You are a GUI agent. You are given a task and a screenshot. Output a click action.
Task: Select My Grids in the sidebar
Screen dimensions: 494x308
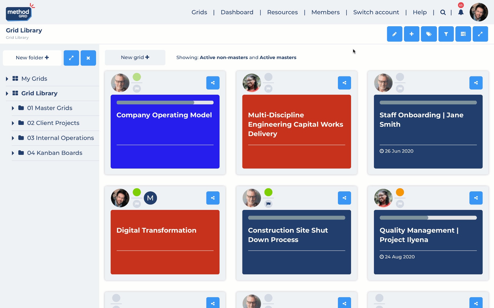coord(34,79)
